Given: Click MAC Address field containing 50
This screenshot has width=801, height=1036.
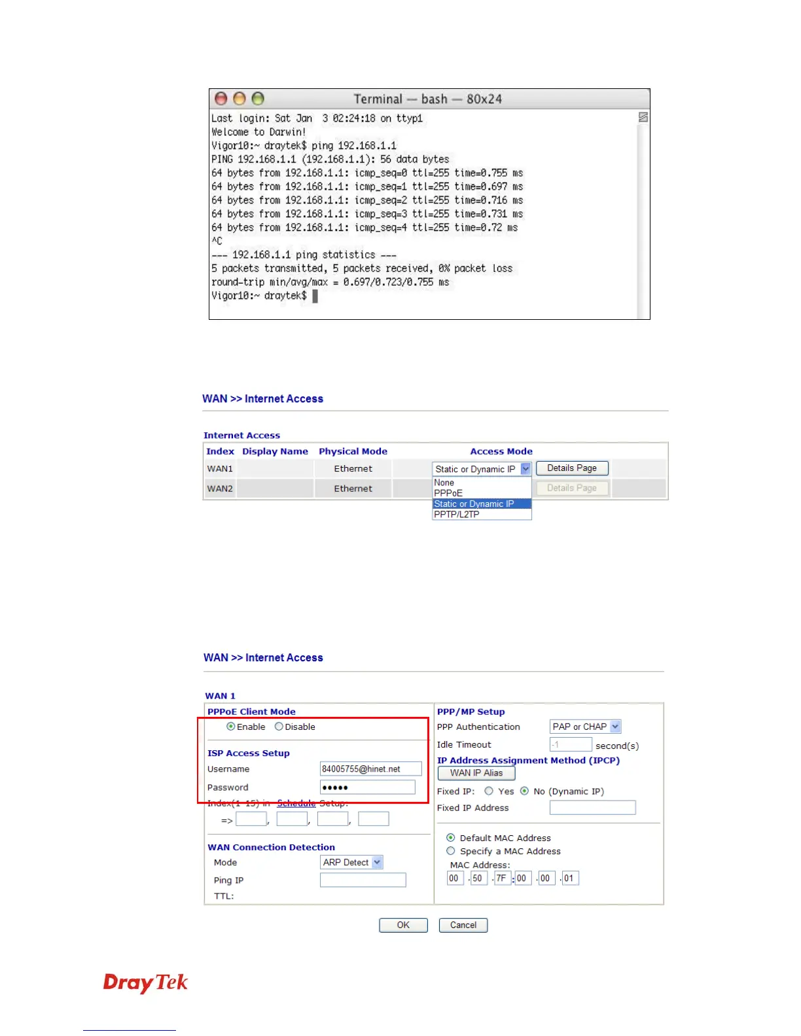Looking at the screenshot, I should 479,878.
